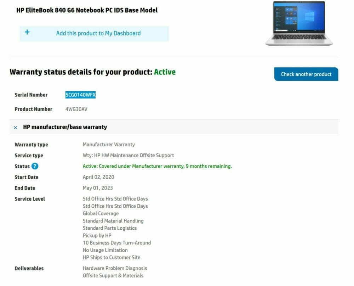The width and height of the screenshot is (354, 286).
Task: Click Offsite Support & Materials deliverable
Action: tap(113, 276)
